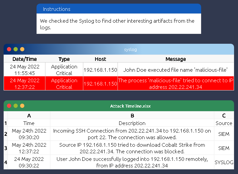The image size is (238, 174).
Task: Click the SIEM source cell in row 2
Action: tap(224, 134)
